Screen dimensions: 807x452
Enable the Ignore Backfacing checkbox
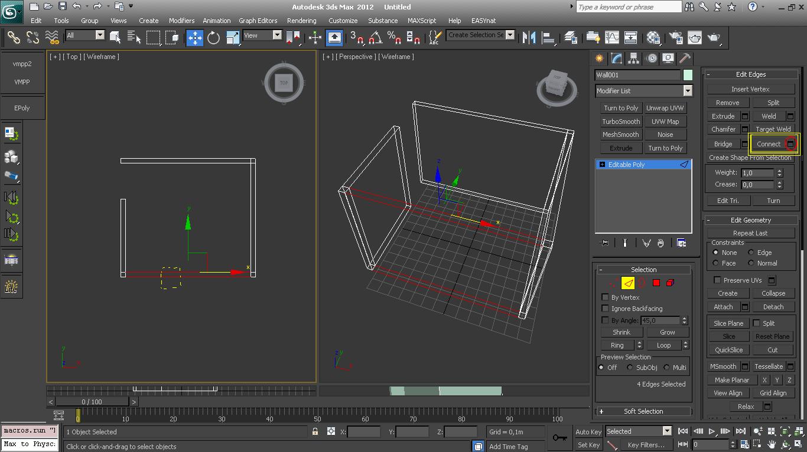point(605,309)
